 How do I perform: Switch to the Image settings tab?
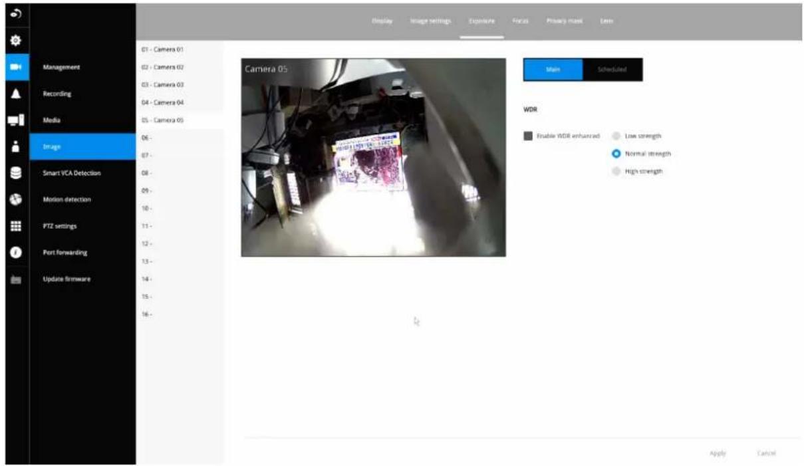pos(431,21)
